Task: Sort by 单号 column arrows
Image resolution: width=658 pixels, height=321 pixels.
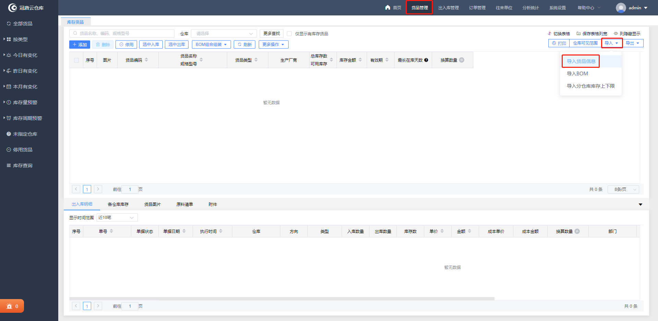Action: [x=111, y=231]
